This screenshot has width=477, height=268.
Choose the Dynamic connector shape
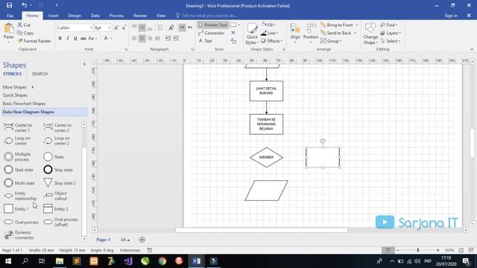(19, 235)
